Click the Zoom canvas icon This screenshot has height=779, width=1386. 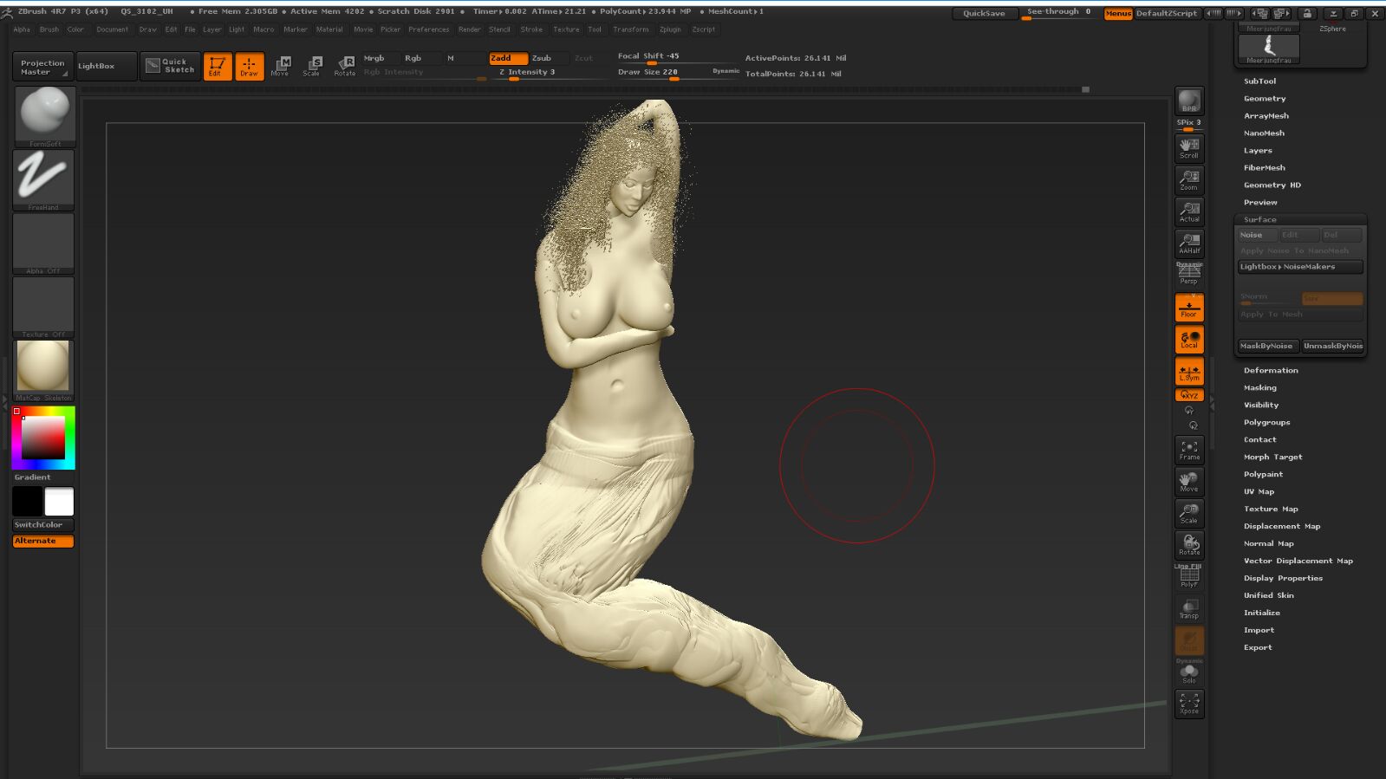1189,180
